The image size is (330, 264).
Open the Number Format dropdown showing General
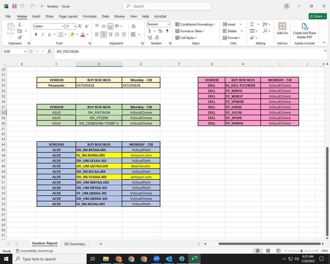click(168, 24)
